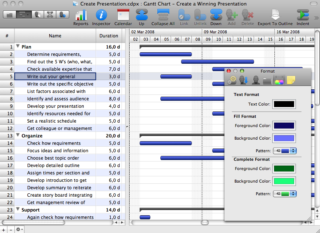This screenshot has height=233, width=320.
Task: Click the Name column header
Action: point(55,36)
